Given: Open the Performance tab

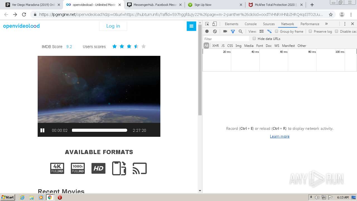Looking at the screenshot, I should click(x=310, y=24).
